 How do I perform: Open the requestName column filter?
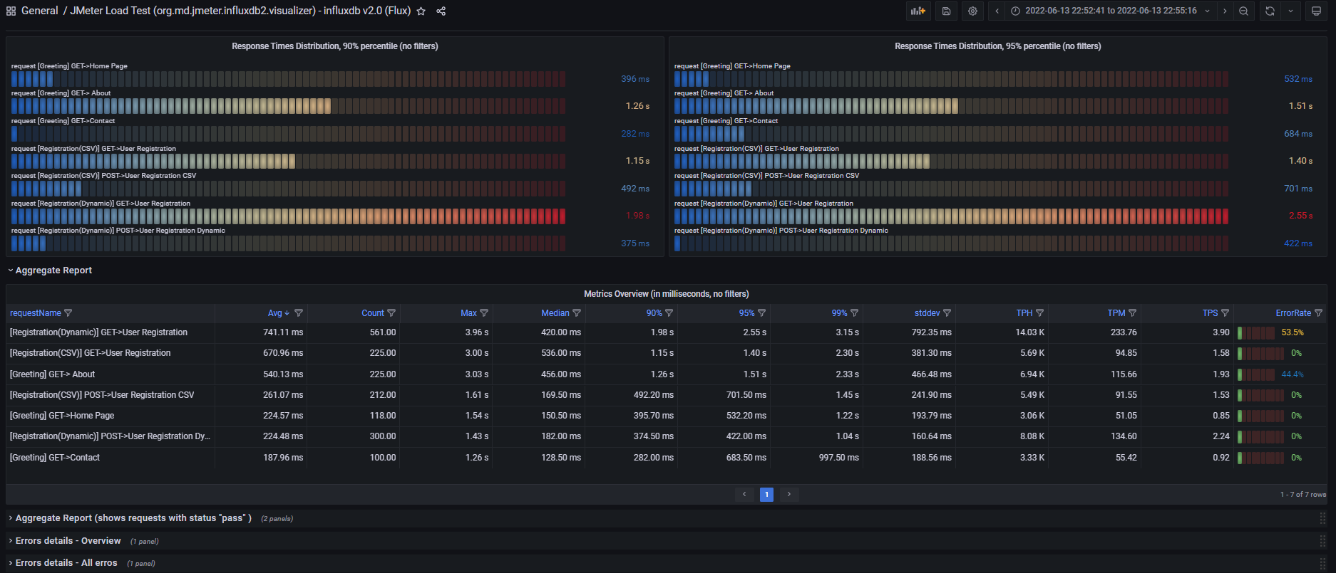coord(68,313)
